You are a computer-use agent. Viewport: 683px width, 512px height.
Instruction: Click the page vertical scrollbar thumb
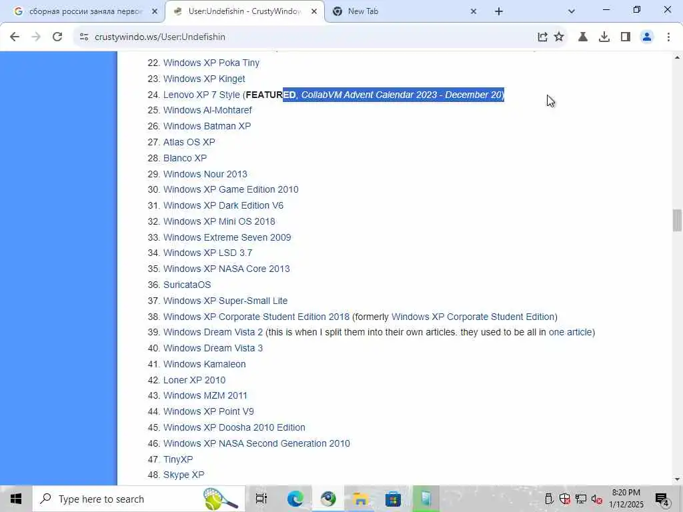[677, 220]
